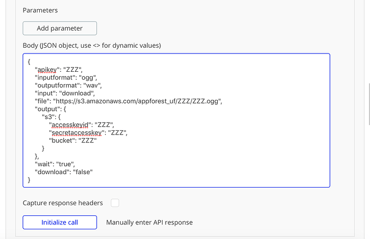Image resolution: width=370 pixels, height=239 pixels.
Task: Click the "input" key in the body
Action: (45, 93)
